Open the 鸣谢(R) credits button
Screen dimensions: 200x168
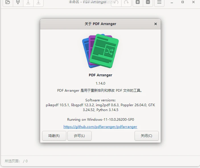tap(54, 136)
